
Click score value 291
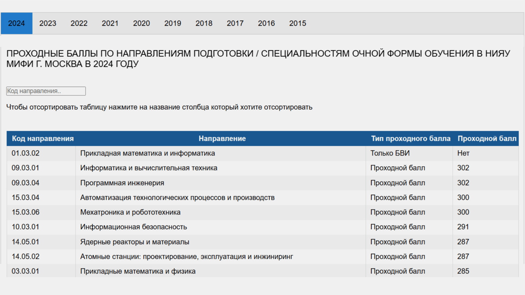coord(463,227)
